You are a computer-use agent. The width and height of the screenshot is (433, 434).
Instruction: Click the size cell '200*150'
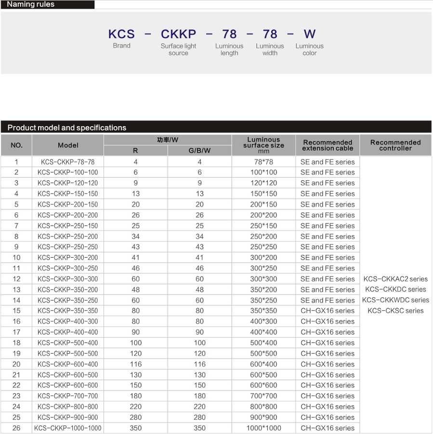point(263,204)
